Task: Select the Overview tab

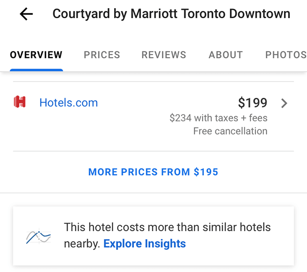Action: tap(36, 55)
